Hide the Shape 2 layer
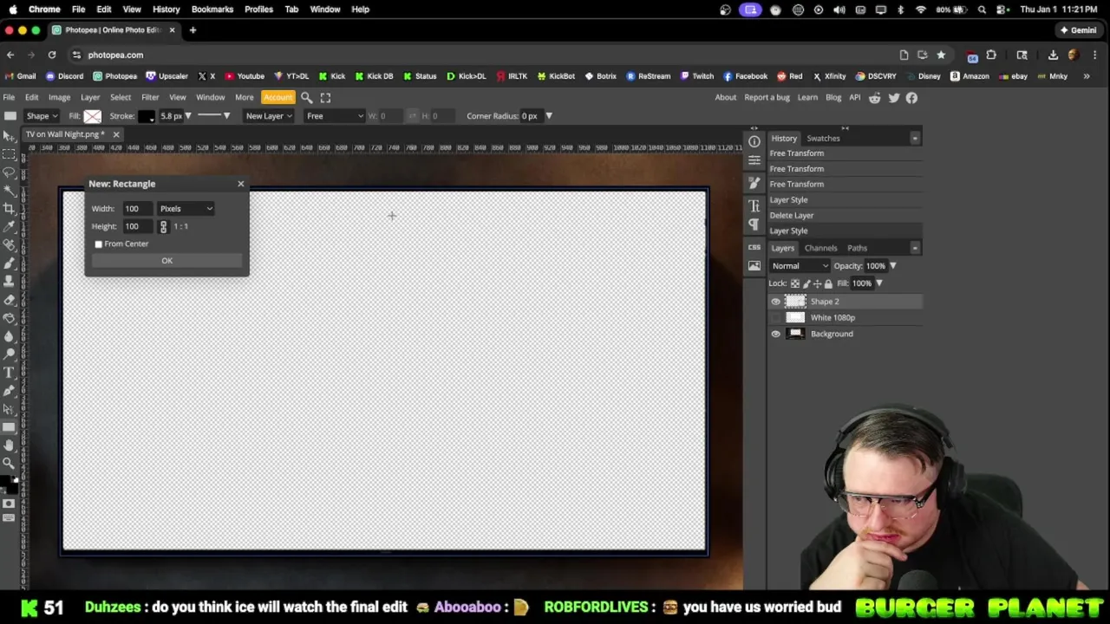Screen dimensions: 1110x624 (775, 302)
